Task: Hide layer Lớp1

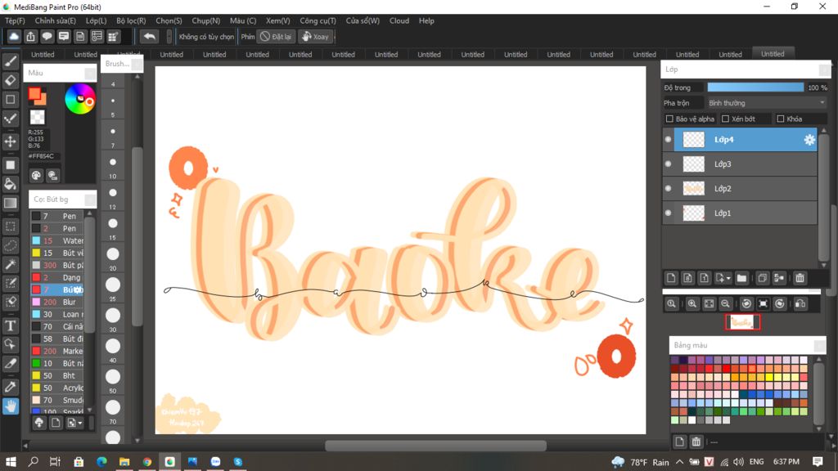Action: (668, 213)
